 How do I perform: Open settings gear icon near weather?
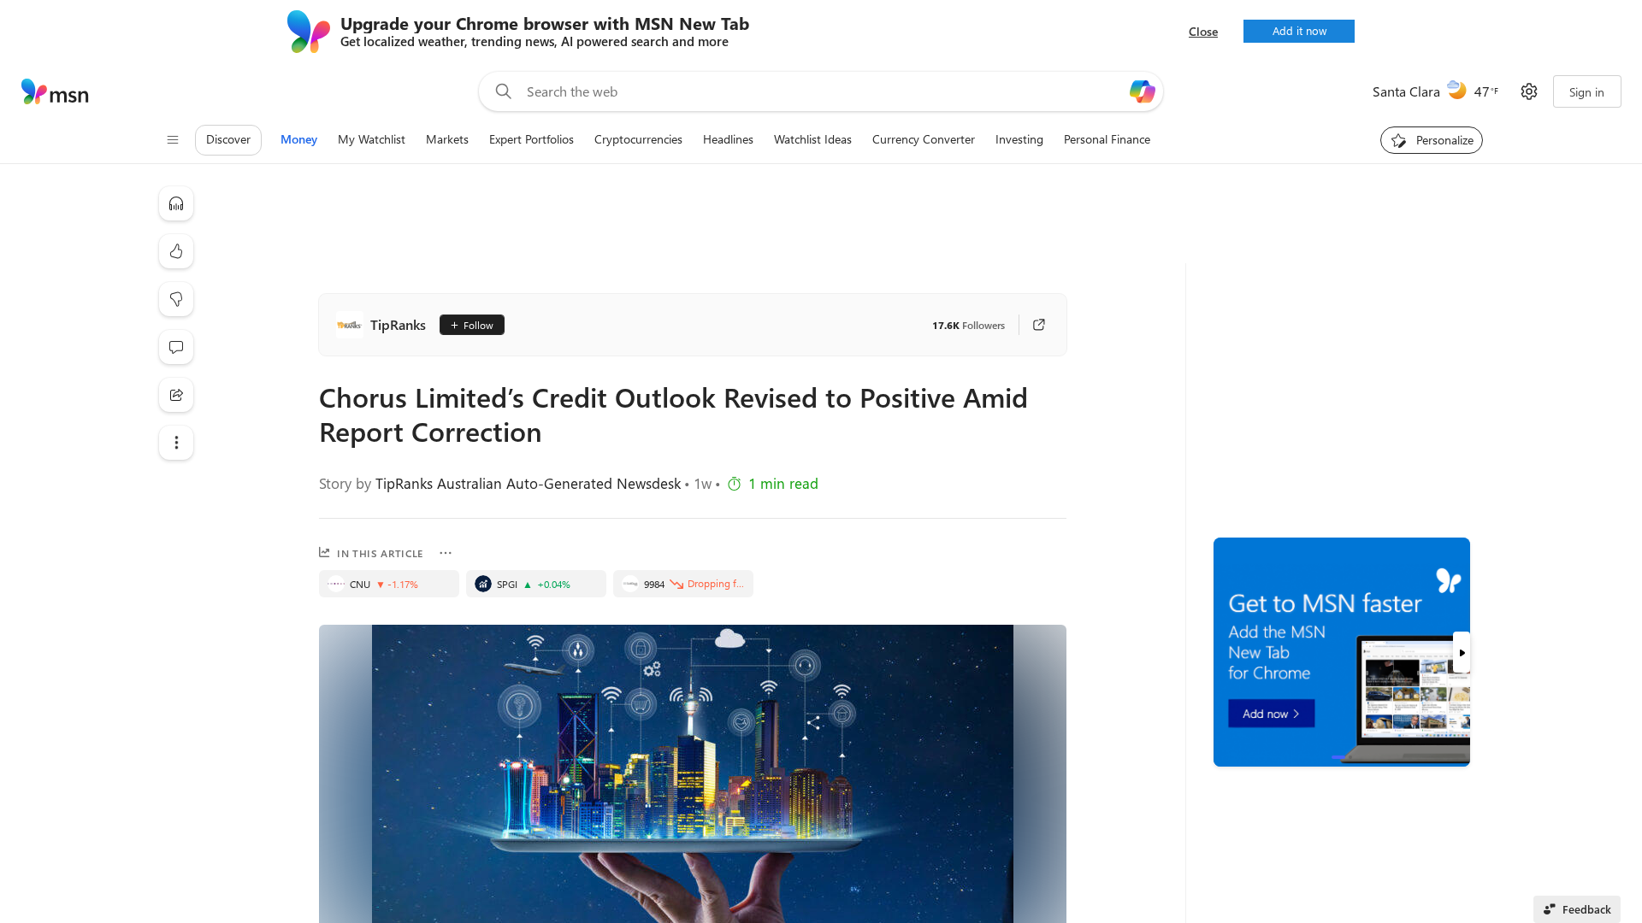1529,91
